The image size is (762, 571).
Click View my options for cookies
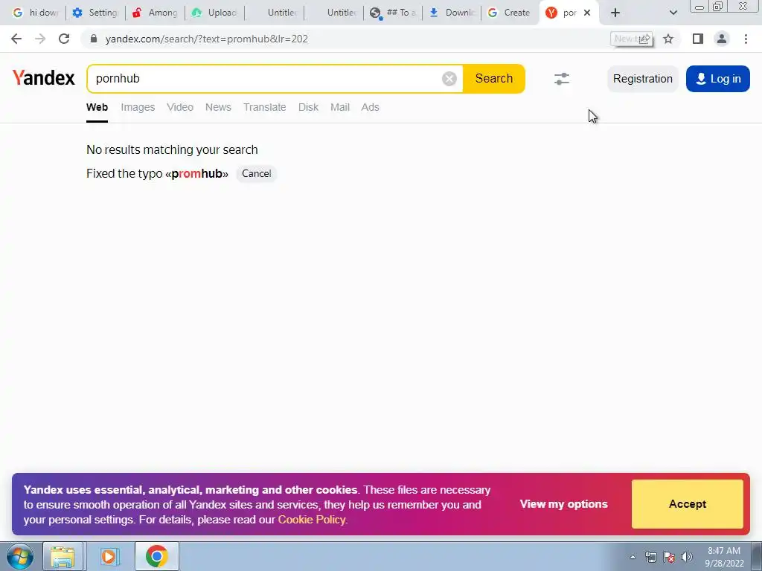point(564,504)
